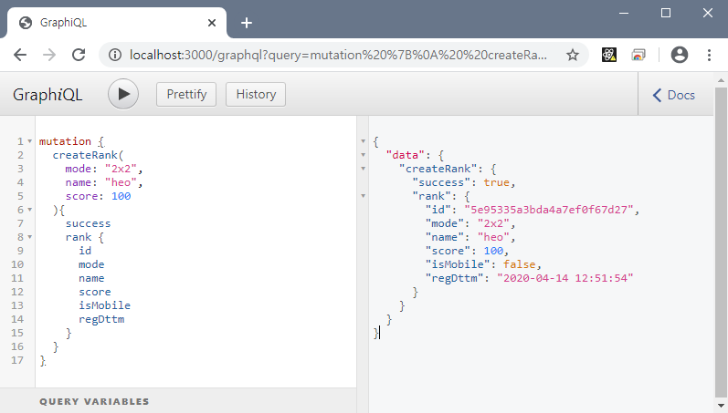Click the id value 5e95335a3bda4a7ef0f67d27
Viewport: 728px width, 413px height.
pyautogui.click(x=549, y=210)
